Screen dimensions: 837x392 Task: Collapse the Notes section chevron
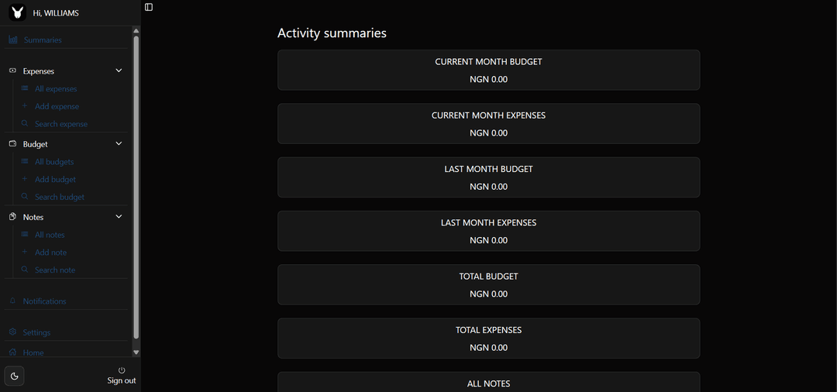pyautogui.click(x=119, y=217)
